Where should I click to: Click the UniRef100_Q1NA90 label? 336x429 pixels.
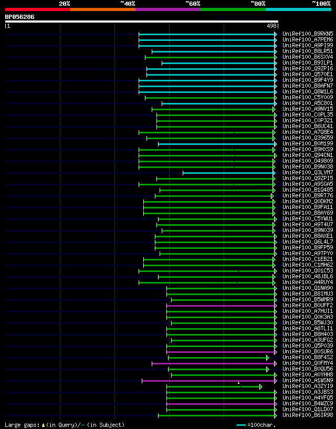point(308,288)
